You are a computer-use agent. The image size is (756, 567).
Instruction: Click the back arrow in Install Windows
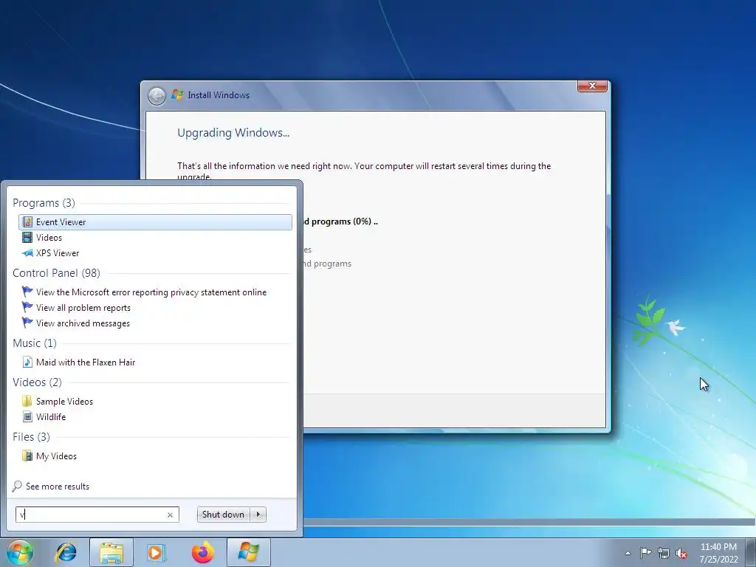(157, 96)
